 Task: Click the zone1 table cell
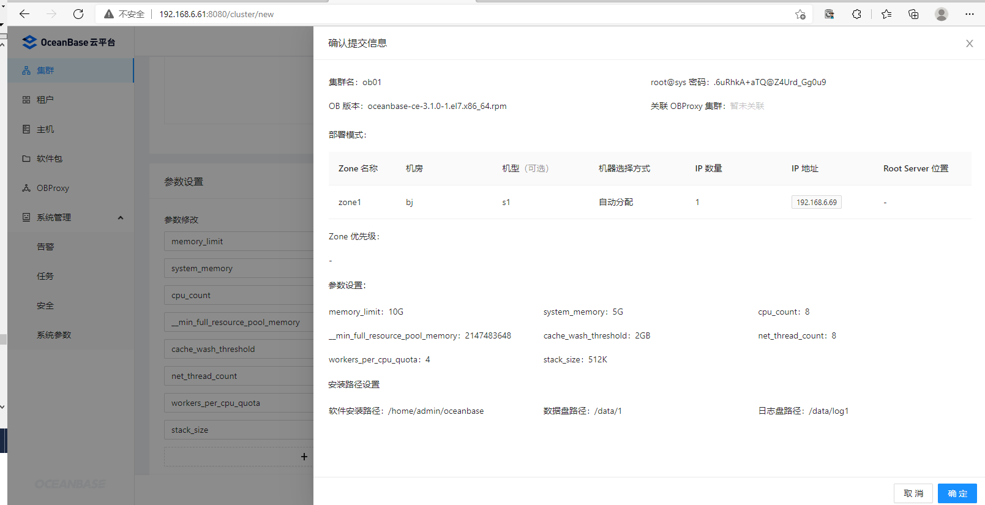tap(350, 202)
